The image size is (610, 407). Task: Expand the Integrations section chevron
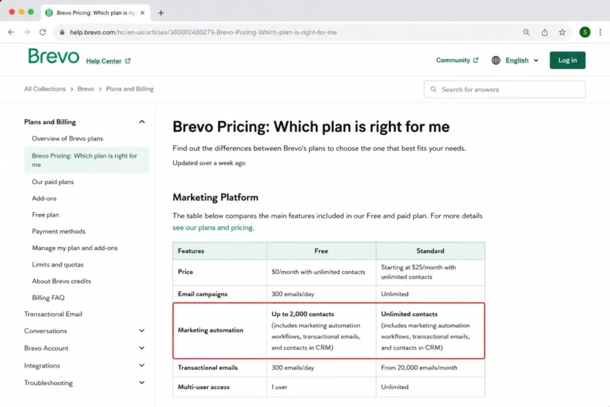coord(142,365)
